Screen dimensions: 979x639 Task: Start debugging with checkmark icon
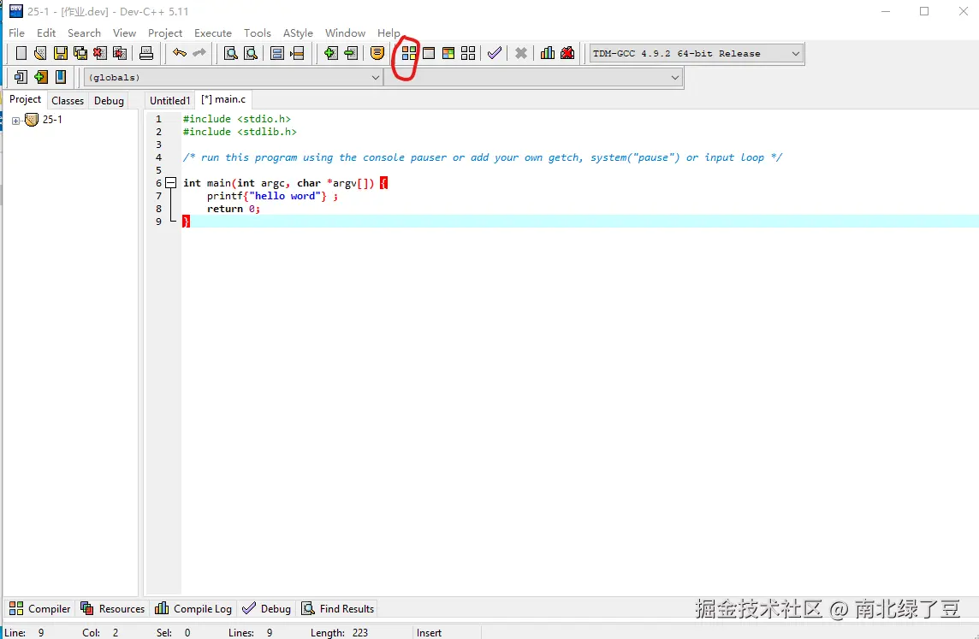495,53
